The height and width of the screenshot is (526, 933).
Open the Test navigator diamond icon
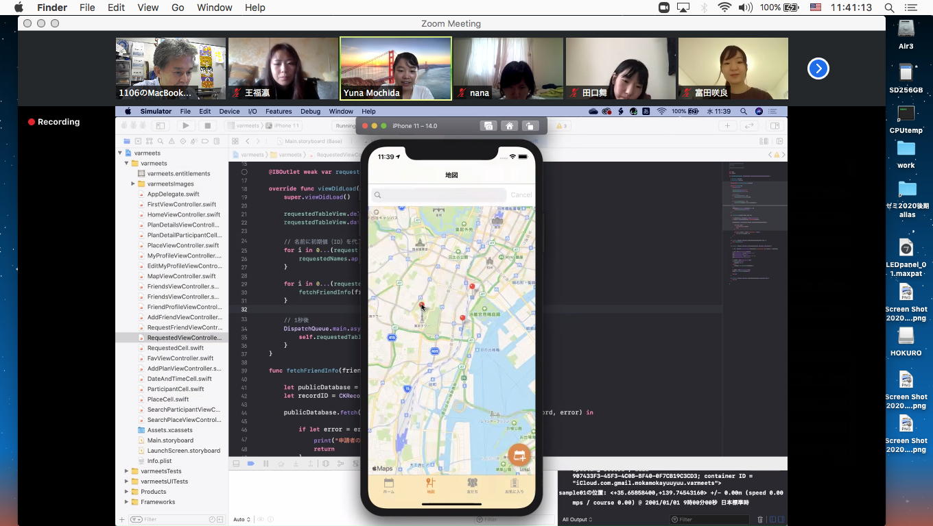(x=183, y=141)
